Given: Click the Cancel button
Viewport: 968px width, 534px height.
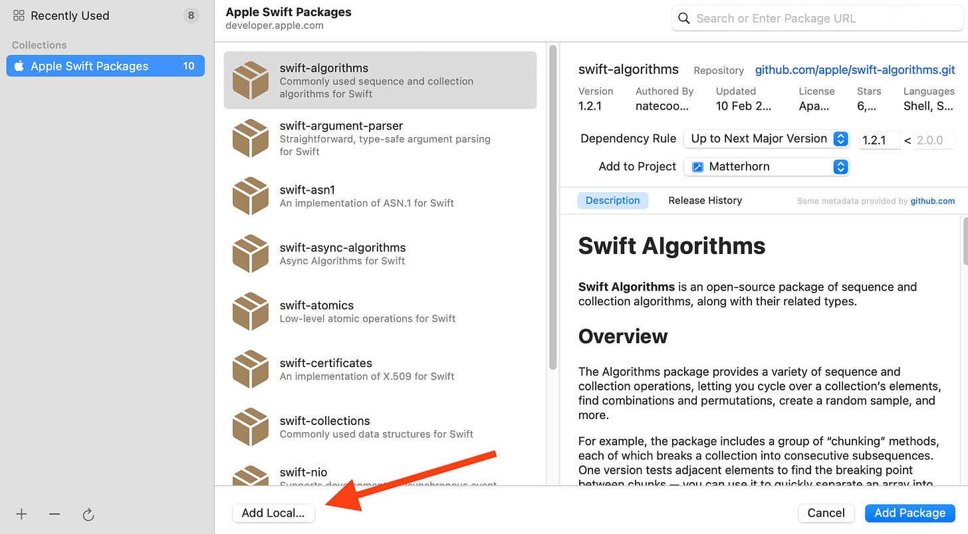Looking at the screenshot, I should [826, 513].
